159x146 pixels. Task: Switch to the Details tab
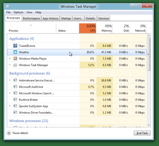click(x=90, y=18)
